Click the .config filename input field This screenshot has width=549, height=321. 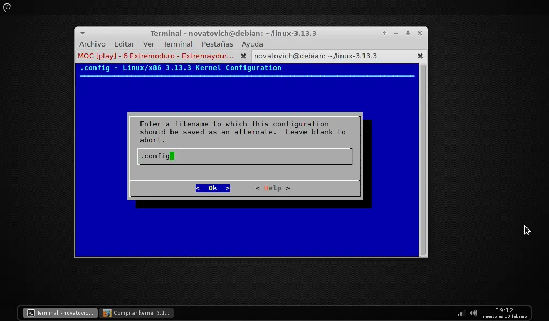click(x=244, y=156)
